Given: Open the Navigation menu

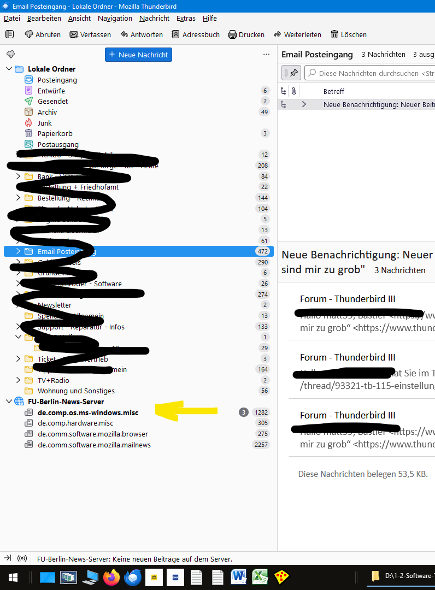Looking at the screenshot, I should click(115, 19).
